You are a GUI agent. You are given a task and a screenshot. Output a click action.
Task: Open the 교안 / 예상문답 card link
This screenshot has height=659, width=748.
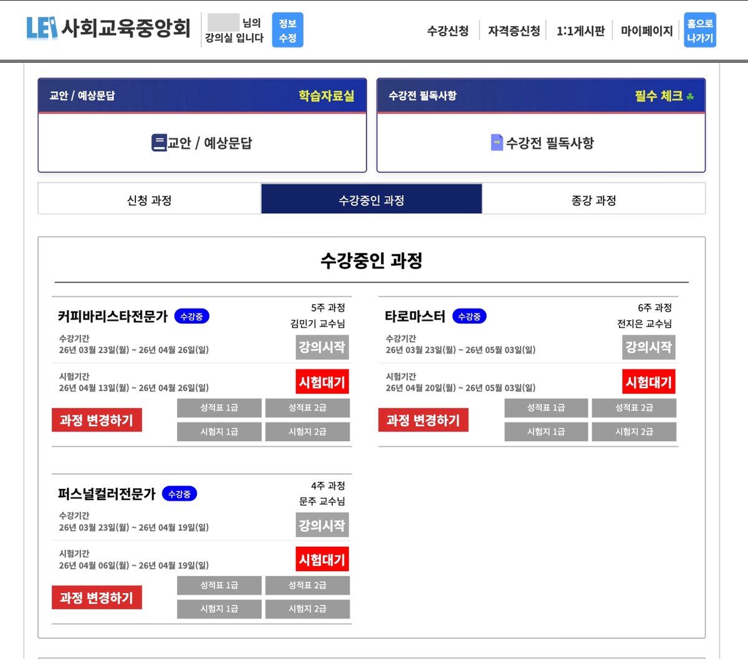(202, 143)
